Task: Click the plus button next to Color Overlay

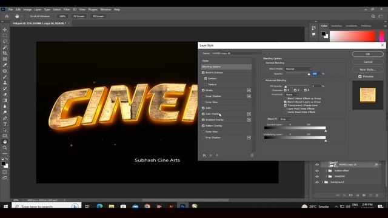Action: click(249, 114)
